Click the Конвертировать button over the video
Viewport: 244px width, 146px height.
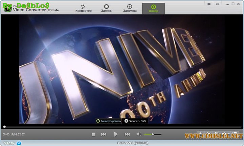pyautogui.click(x=108, y=121)
